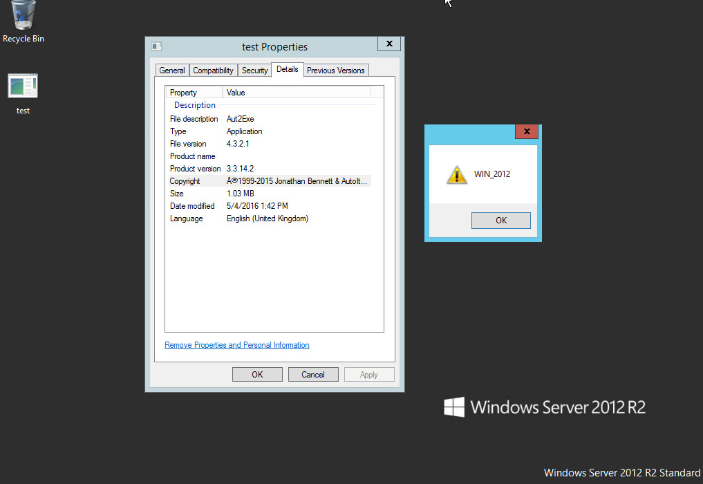Click the English (United Kingdom) value
The image size is (703, 484).
(268, 218)
